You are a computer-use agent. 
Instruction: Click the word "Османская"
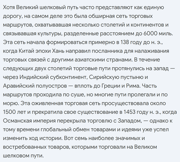pos(17,121)
